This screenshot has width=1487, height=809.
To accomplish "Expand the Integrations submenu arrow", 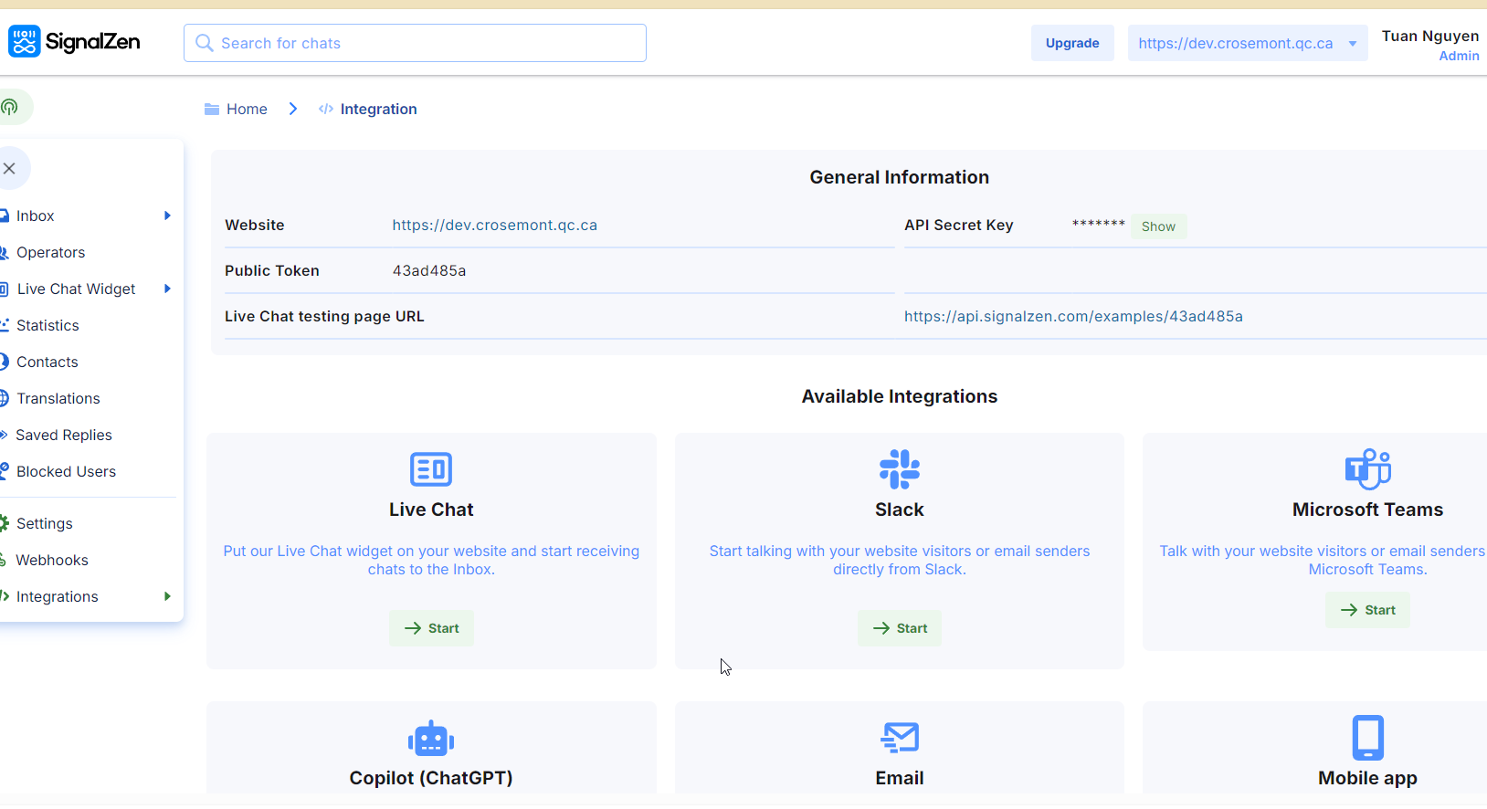I will 167,596.
